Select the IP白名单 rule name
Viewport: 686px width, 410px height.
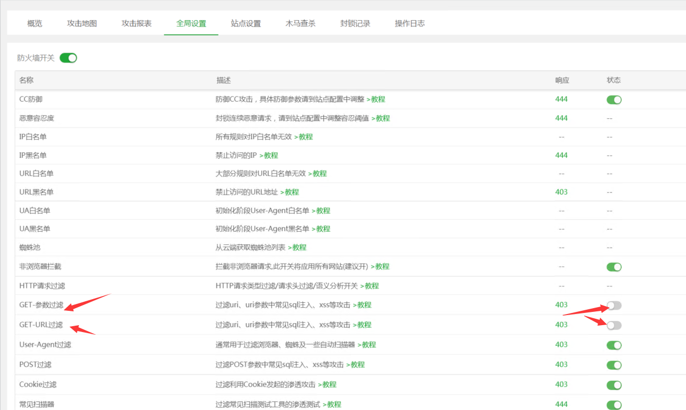click(33, 137)
